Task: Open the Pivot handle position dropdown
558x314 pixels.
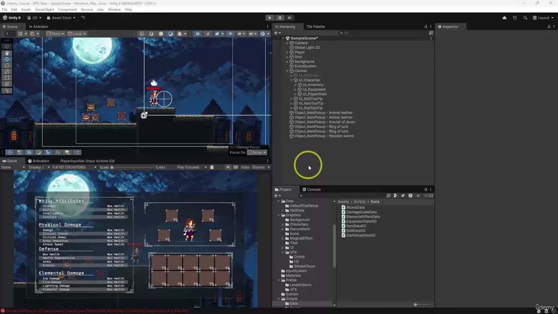Action: pos(56,34)
